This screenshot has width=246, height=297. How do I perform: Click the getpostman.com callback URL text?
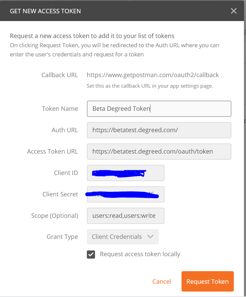click(x=153, y=75)
